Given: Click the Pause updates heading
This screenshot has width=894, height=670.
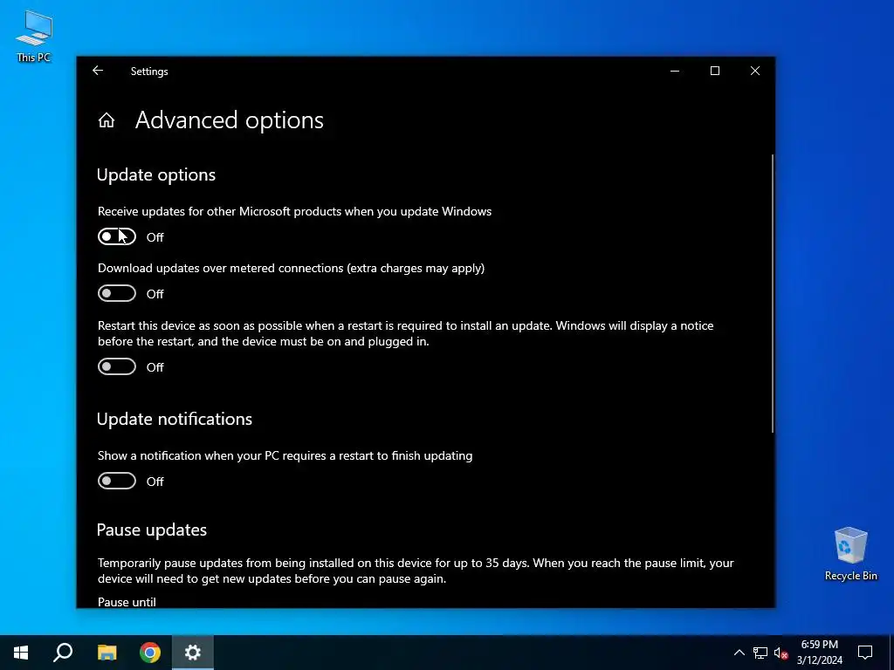Looking at the screenshot, I should tap(152, 530).
